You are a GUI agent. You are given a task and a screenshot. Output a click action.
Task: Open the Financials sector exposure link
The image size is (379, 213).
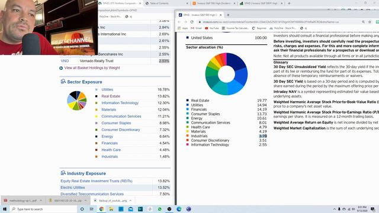tap(110, 143)
